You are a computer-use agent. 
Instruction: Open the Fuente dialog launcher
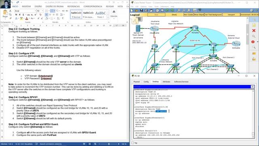click(x=43, y=22)
